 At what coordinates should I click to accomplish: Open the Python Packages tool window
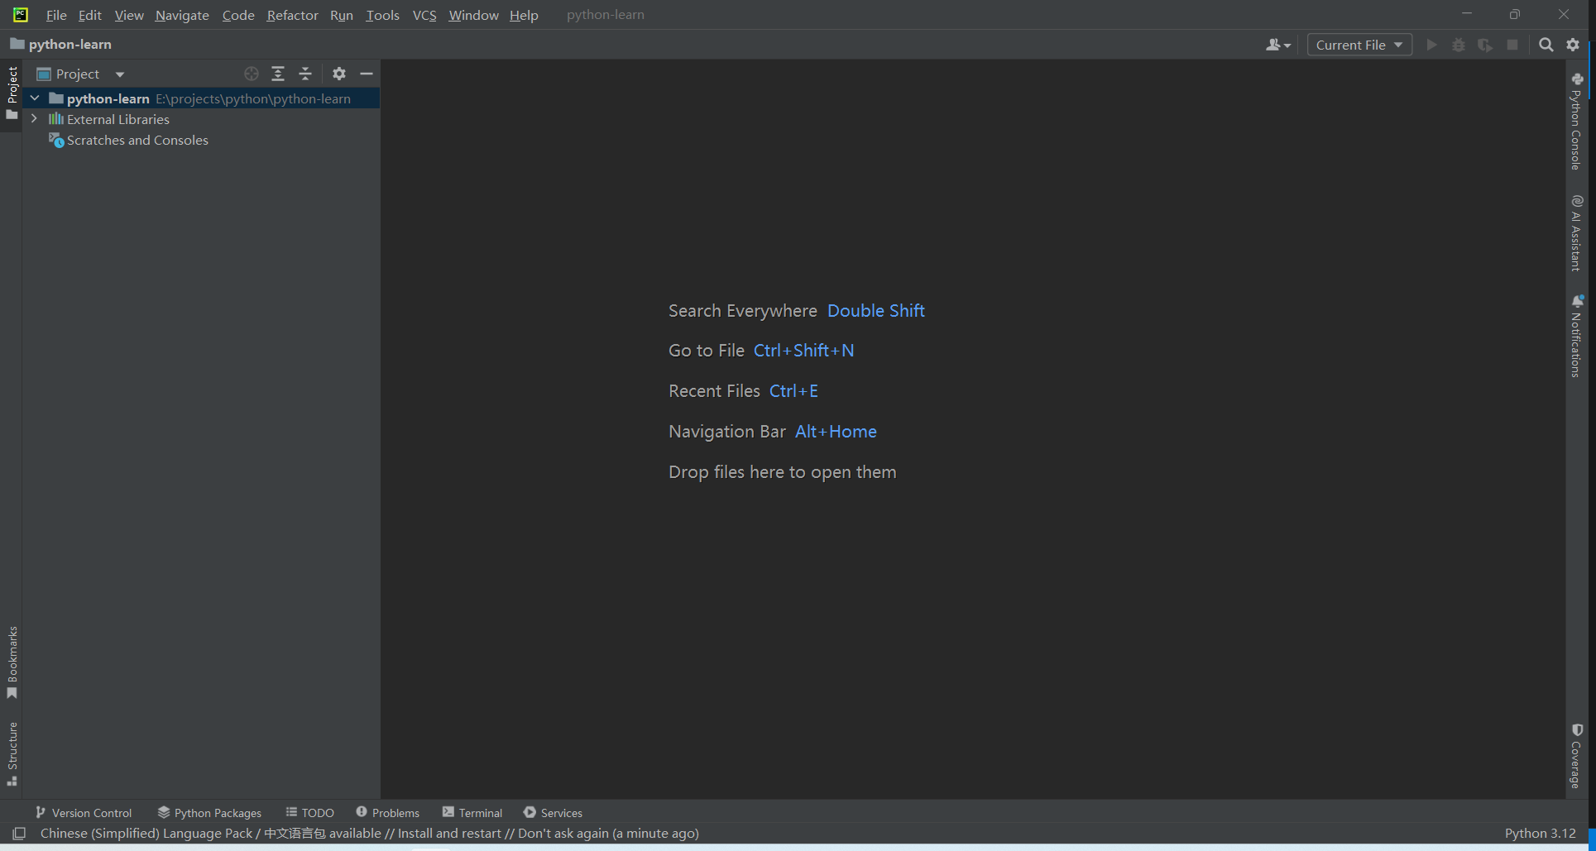[x=209, y=812]
